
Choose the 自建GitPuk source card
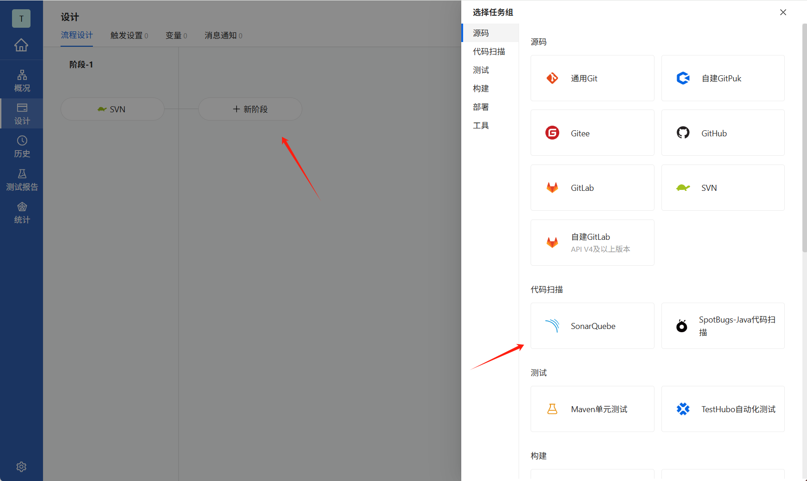pos(723,78)
